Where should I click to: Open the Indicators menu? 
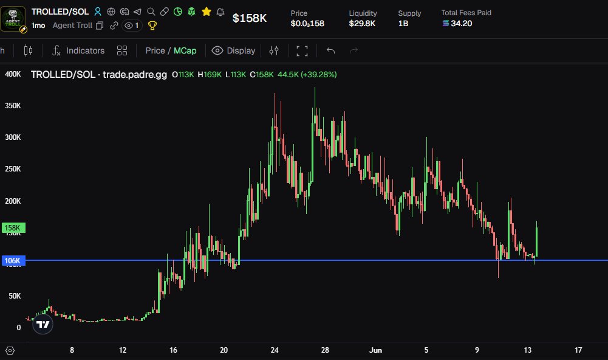pos(78,50)
